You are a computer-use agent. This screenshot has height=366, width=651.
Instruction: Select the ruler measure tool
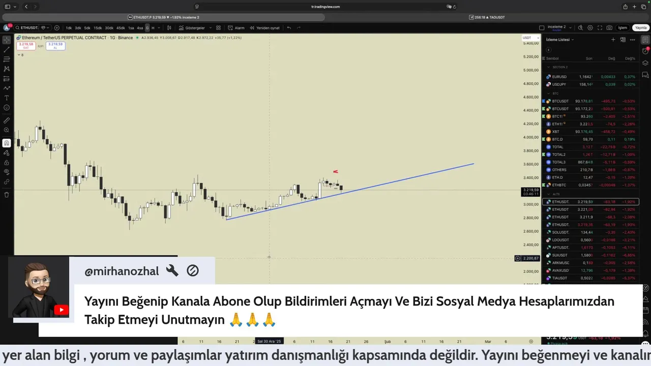point(7,120)
